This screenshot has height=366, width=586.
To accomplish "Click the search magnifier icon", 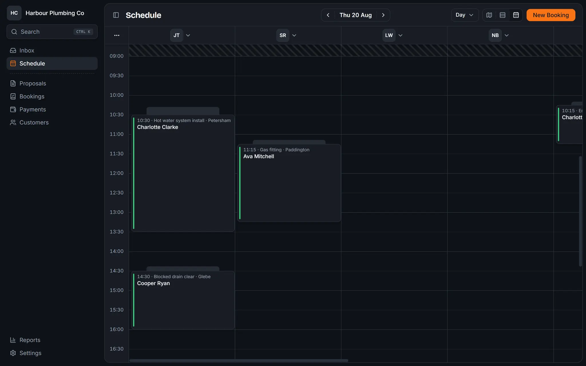I will pos(14,32).
